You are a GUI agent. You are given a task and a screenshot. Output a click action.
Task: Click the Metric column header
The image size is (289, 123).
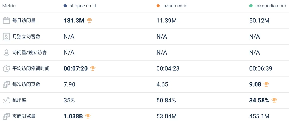point(9,6)
